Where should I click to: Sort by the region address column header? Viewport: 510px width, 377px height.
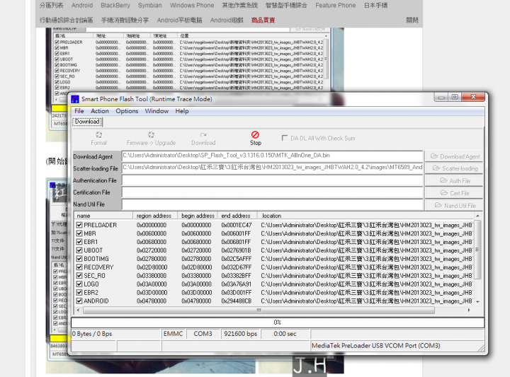(155, 216)
